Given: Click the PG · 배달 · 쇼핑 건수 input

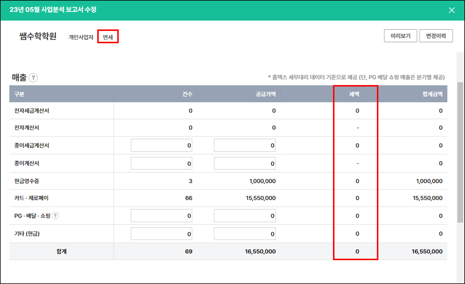Looking at the screenshot, I should point(161,216).
